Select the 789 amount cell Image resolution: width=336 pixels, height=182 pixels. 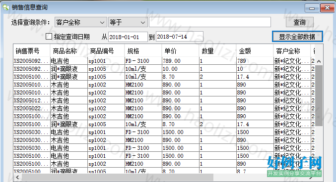(x=255, y=61)
